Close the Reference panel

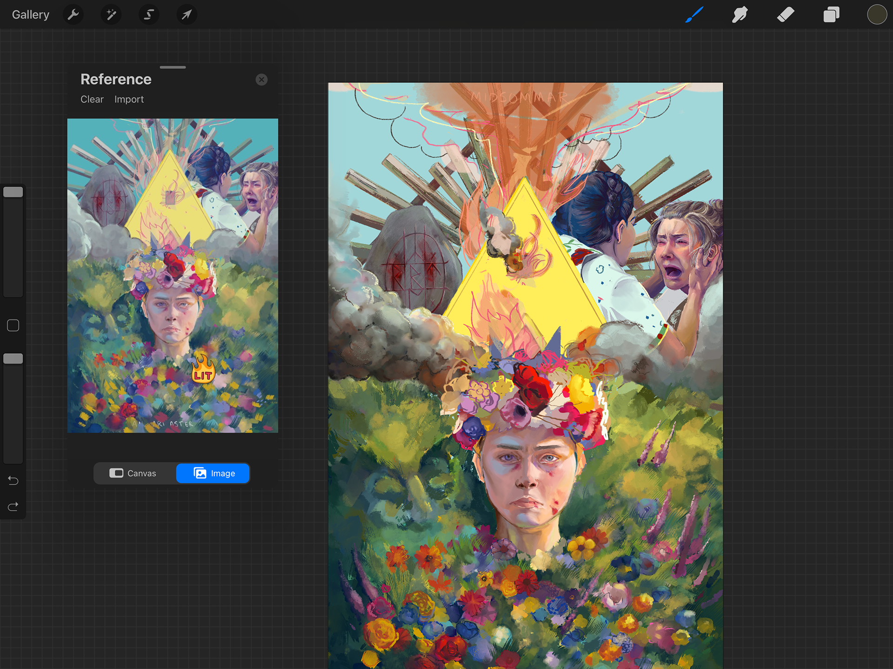pyautogui.click(x=261, y=79)
